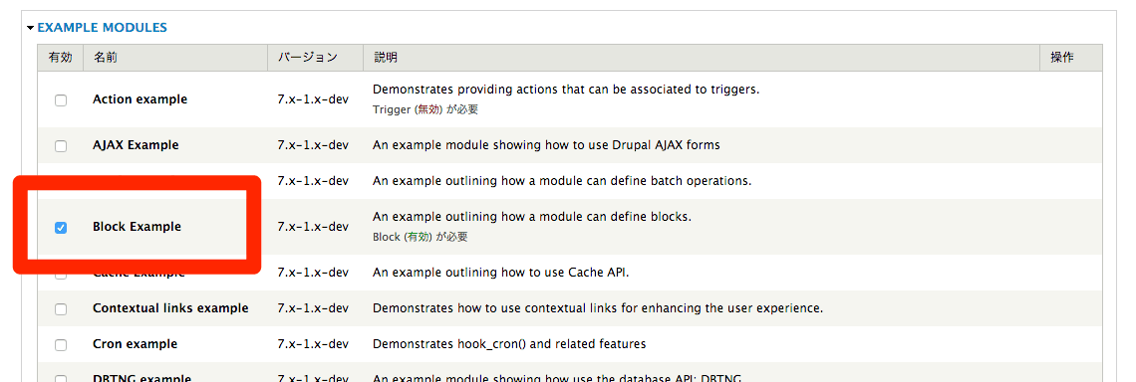1136x382 pixels.
Task: Click the 'define batch operations' description
Action: pyautogui.click(x=562, y=181)
